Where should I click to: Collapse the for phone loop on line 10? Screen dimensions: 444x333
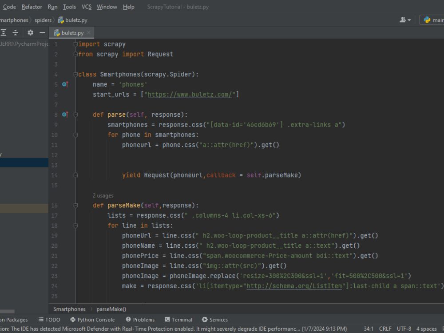pos(75,135)
